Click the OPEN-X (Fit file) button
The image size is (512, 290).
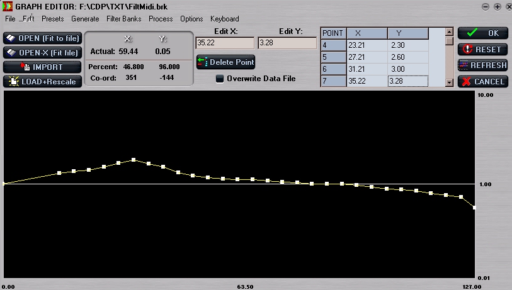tap(42, 53)
